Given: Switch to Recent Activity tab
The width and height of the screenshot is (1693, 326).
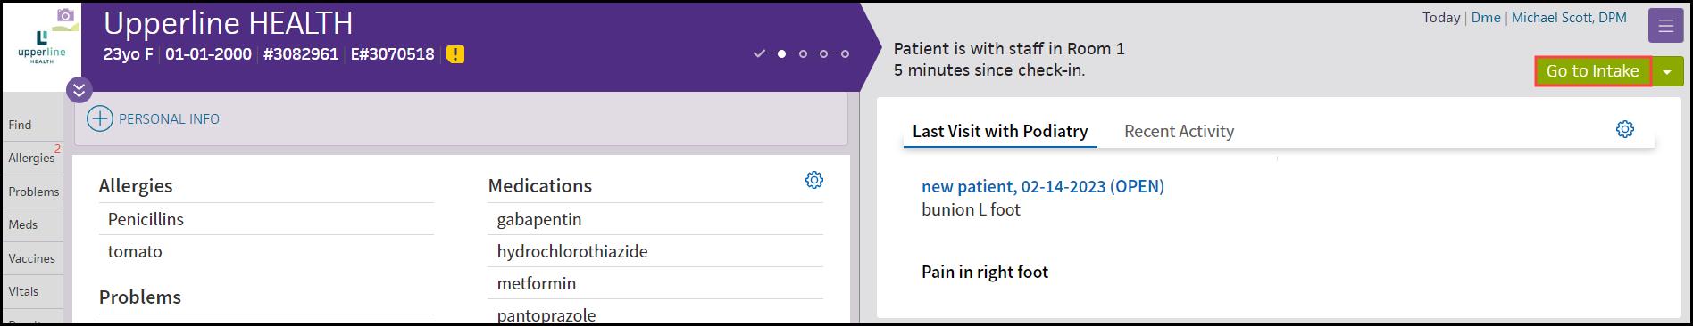Looking at the screenshot, I should tap(1179, 131).
